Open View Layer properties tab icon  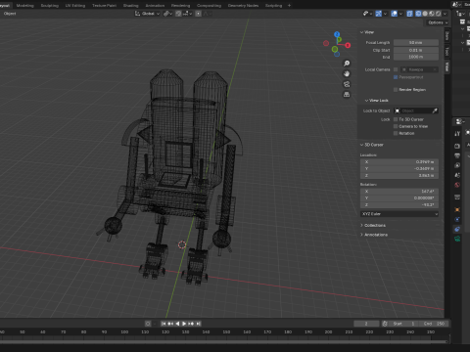pos(457,165)
